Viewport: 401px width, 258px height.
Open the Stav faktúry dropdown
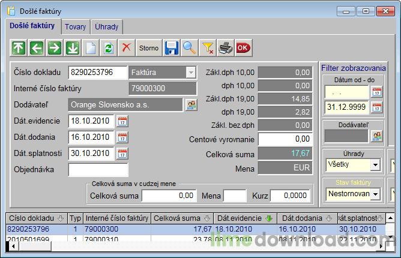tap(376, 194)
